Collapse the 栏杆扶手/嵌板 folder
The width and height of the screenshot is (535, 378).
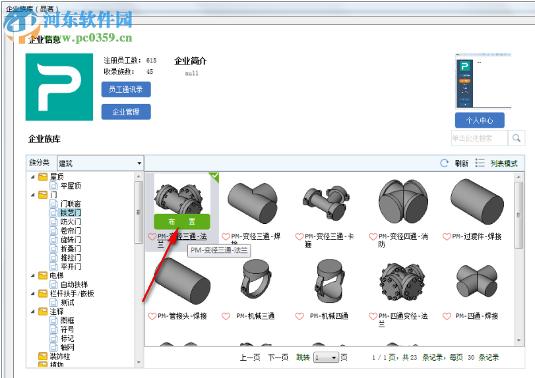click(x=33, y=294)
